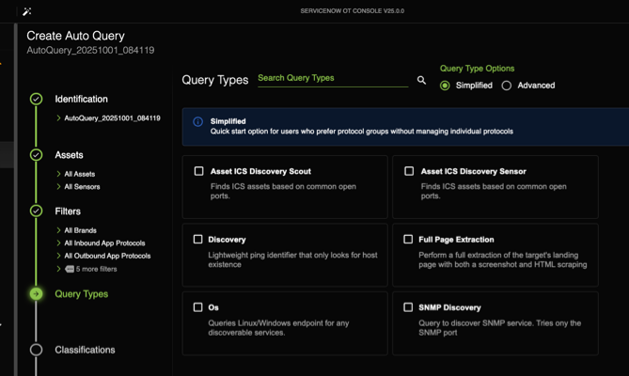629x376 pixels.
Task: Expand the All Sensors chevron
Action: click(58, 186)
